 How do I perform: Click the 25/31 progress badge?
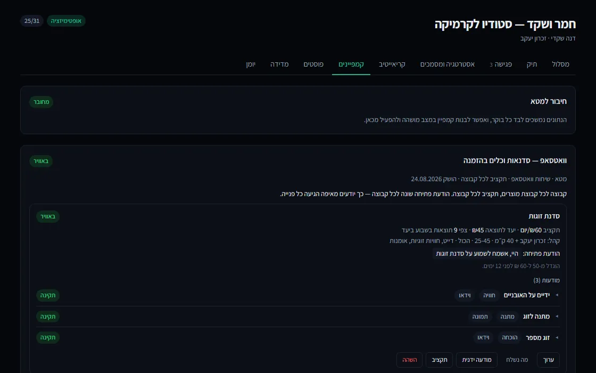[x=32, y=21]
